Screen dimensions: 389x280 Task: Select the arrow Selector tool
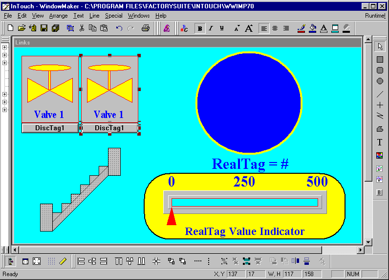tap(380, 47)
